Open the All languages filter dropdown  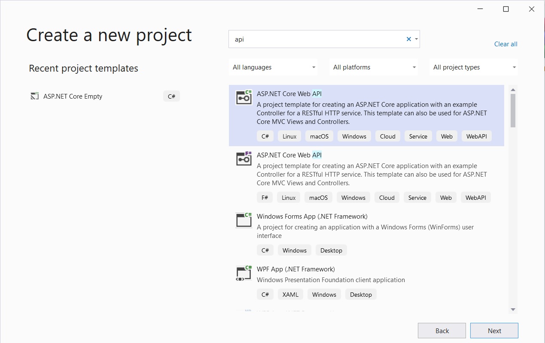pyautogui.click(x=273, y=67)
